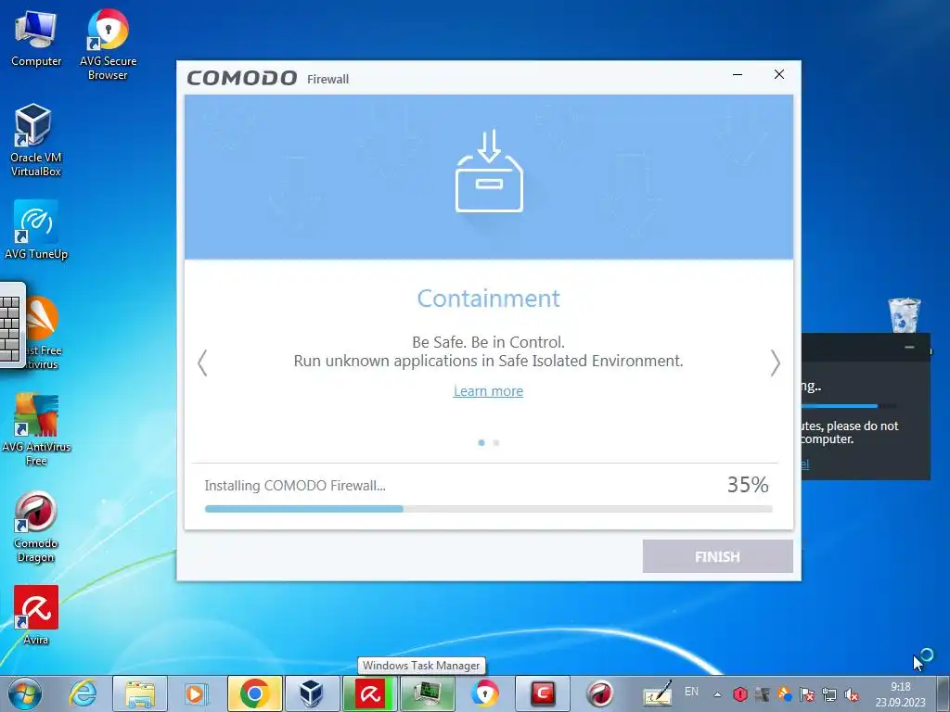
Task: Show previous slide with left chevron
Action: click(x=202, y=362)
